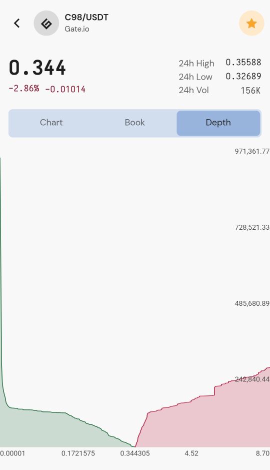Tap the 0.344 current price

point(37,68)
